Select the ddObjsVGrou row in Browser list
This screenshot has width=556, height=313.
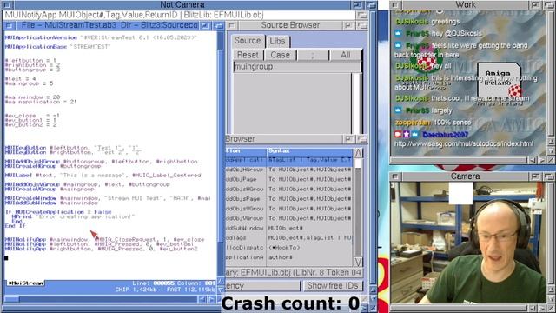[289, 209]
